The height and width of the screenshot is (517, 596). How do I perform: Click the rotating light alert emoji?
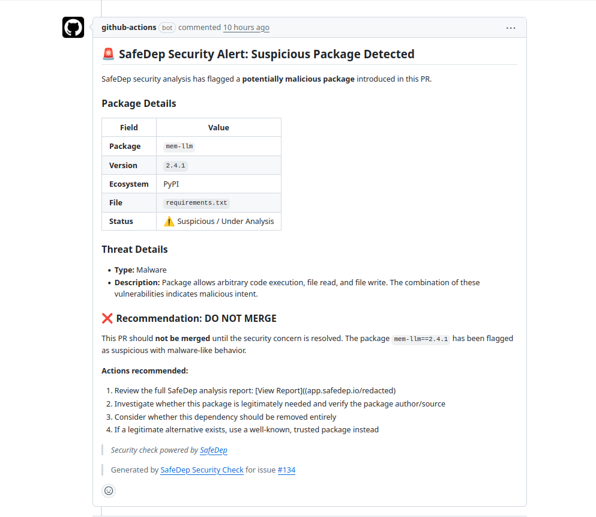(x=109, y=53)
